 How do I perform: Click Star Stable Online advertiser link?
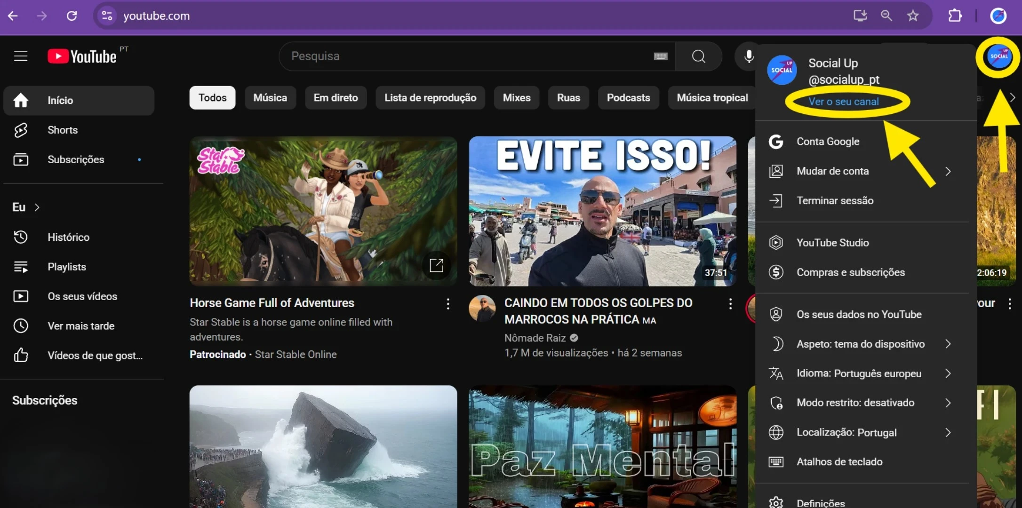click(x=295, y=355)
